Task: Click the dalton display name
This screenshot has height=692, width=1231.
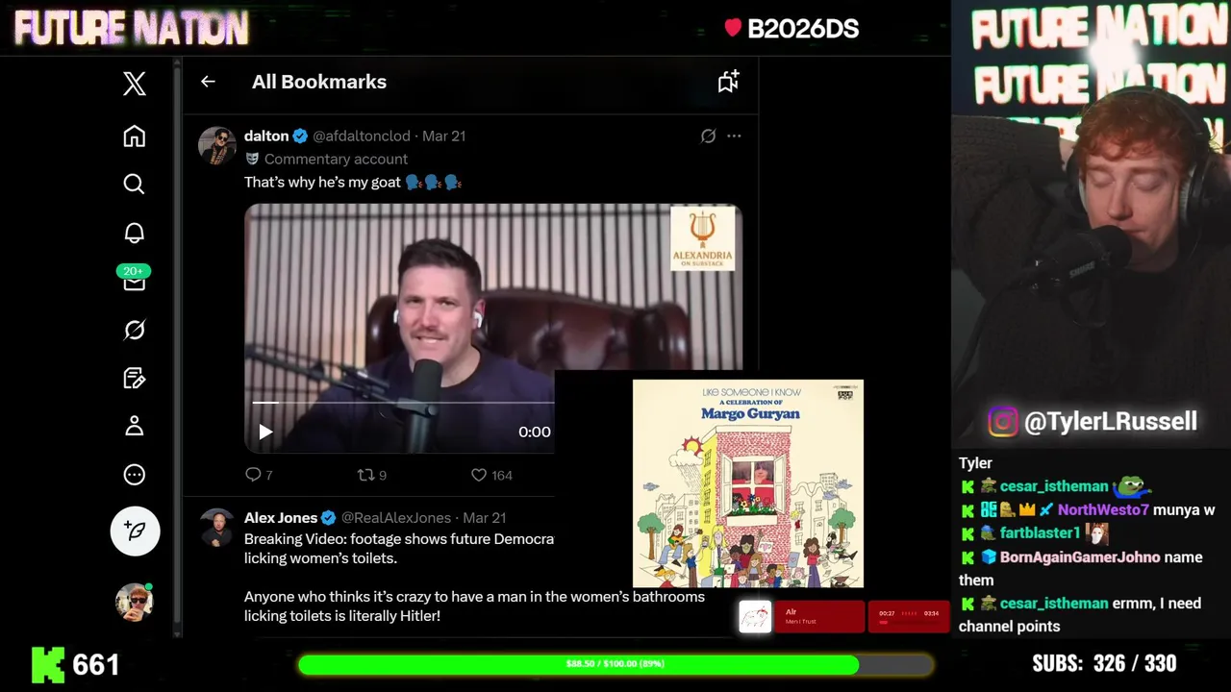Action: point(266,136)
